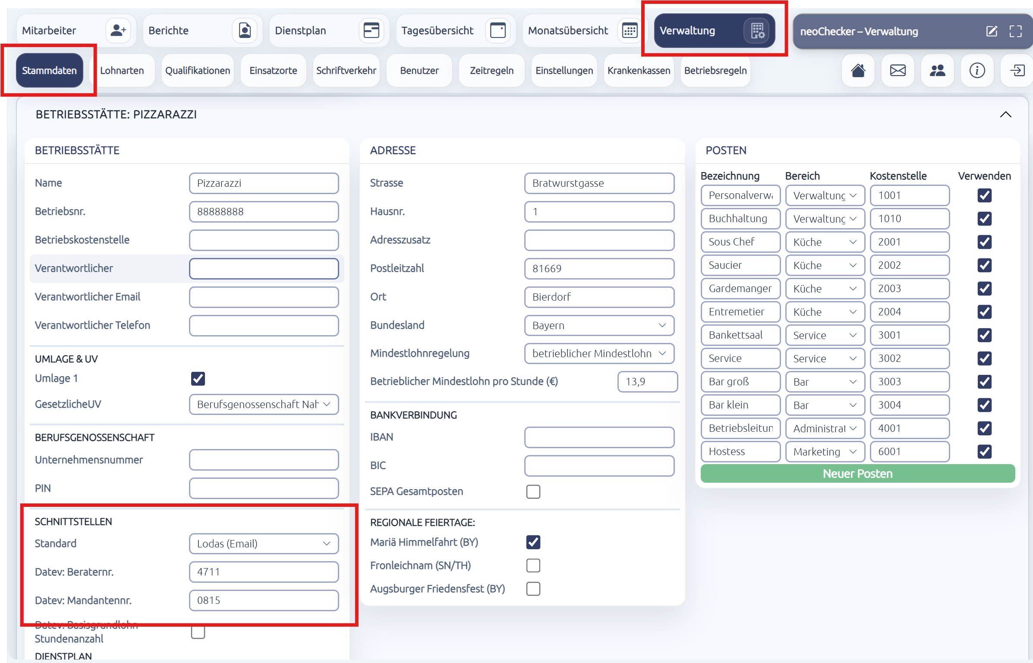Screen dimensions: 1033x663
Task: Click the month calendar icon next to Monatsübersicht
Action: pos(630,31)
